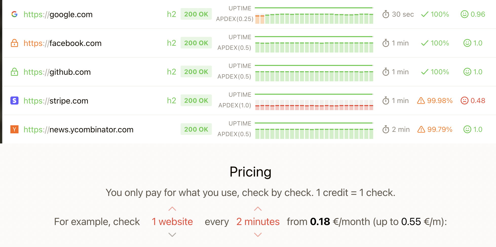
Task: Click the github.com uptime line
Action: (x=314, y=65)
